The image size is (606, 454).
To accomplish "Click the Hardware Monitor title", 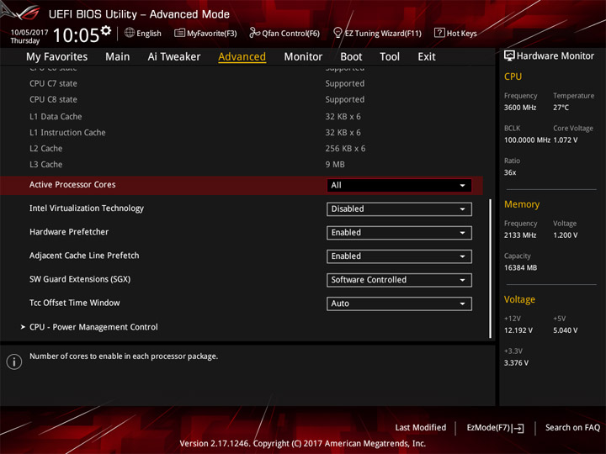I will pyautogui.click(x=555, y=56).
